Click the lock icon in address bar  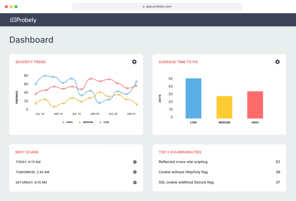coord(143,7)
